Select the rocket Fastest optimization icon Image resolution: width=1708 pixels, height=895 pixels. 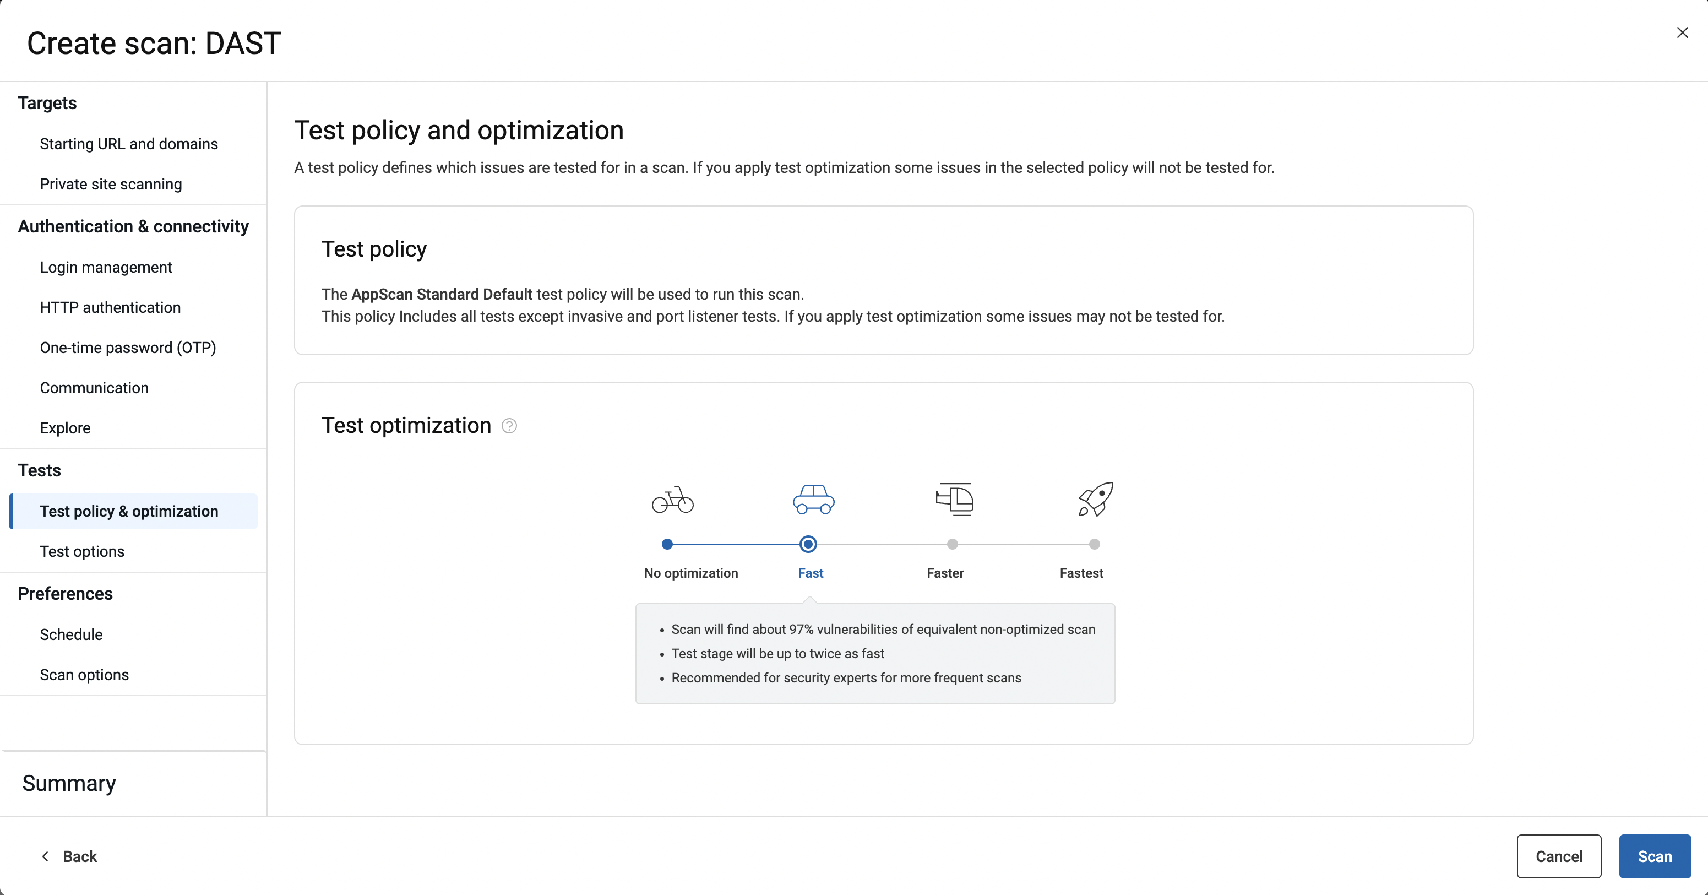coord(1095,499)
